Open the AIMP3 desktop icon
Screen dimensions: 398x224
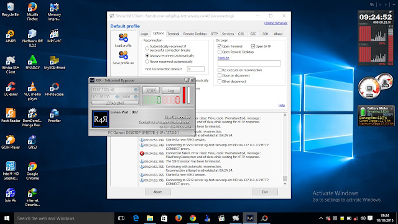click(11, 36)
